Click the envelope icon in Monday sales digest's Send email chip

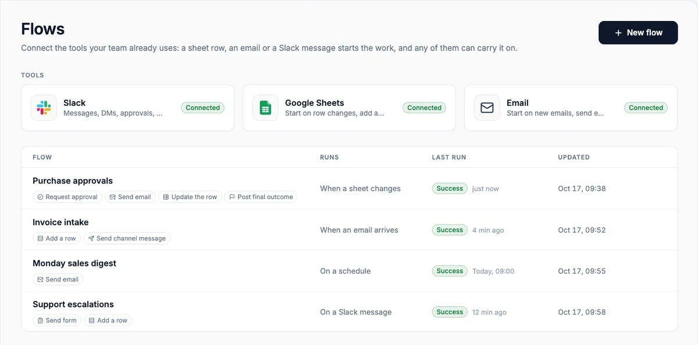click(40, 279)
